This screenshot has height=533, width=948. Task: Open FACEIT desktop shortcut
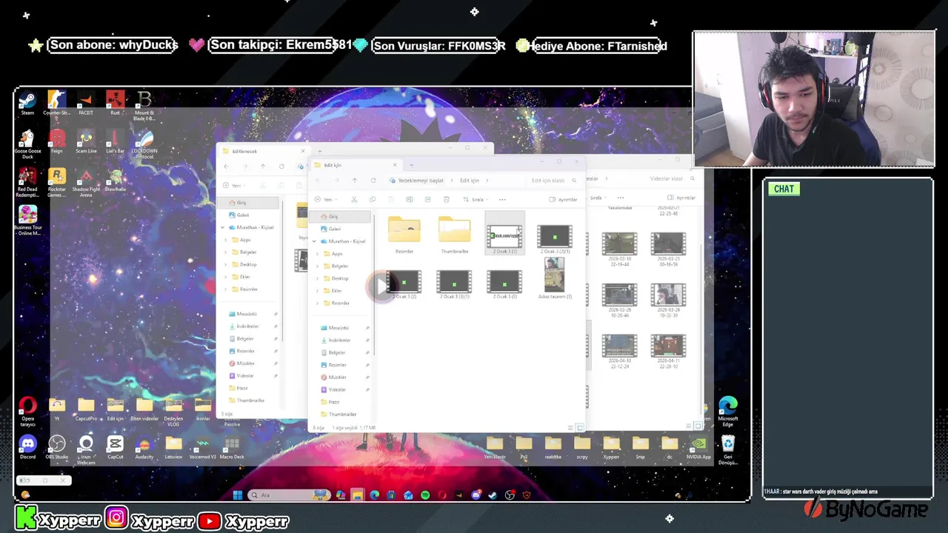[86, 103]
